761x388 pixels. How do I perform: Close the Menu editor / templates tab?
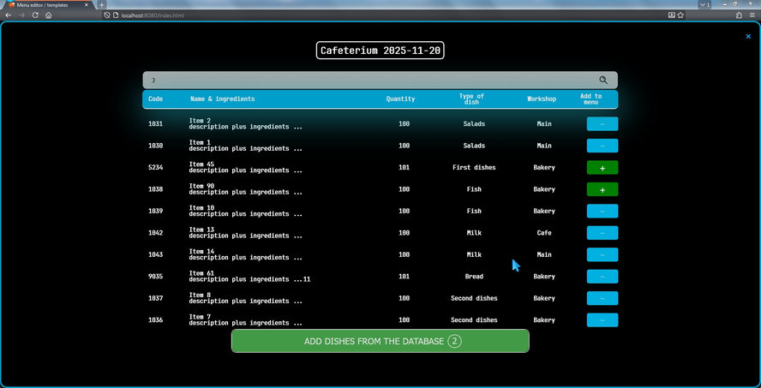[x=87, y=4]
